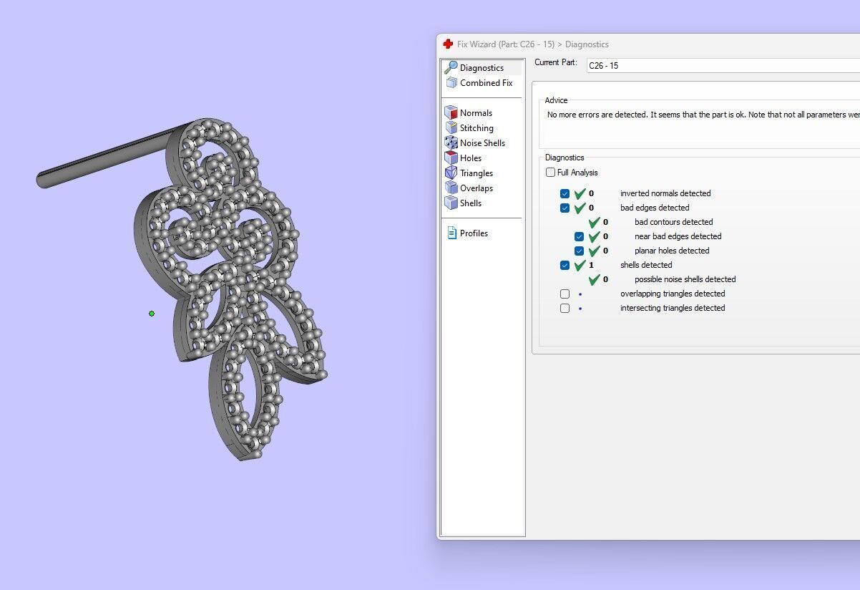Open the Combined Fix page
Image resolution: width=860 pixels, height=590 pixels.
point(478,83)
